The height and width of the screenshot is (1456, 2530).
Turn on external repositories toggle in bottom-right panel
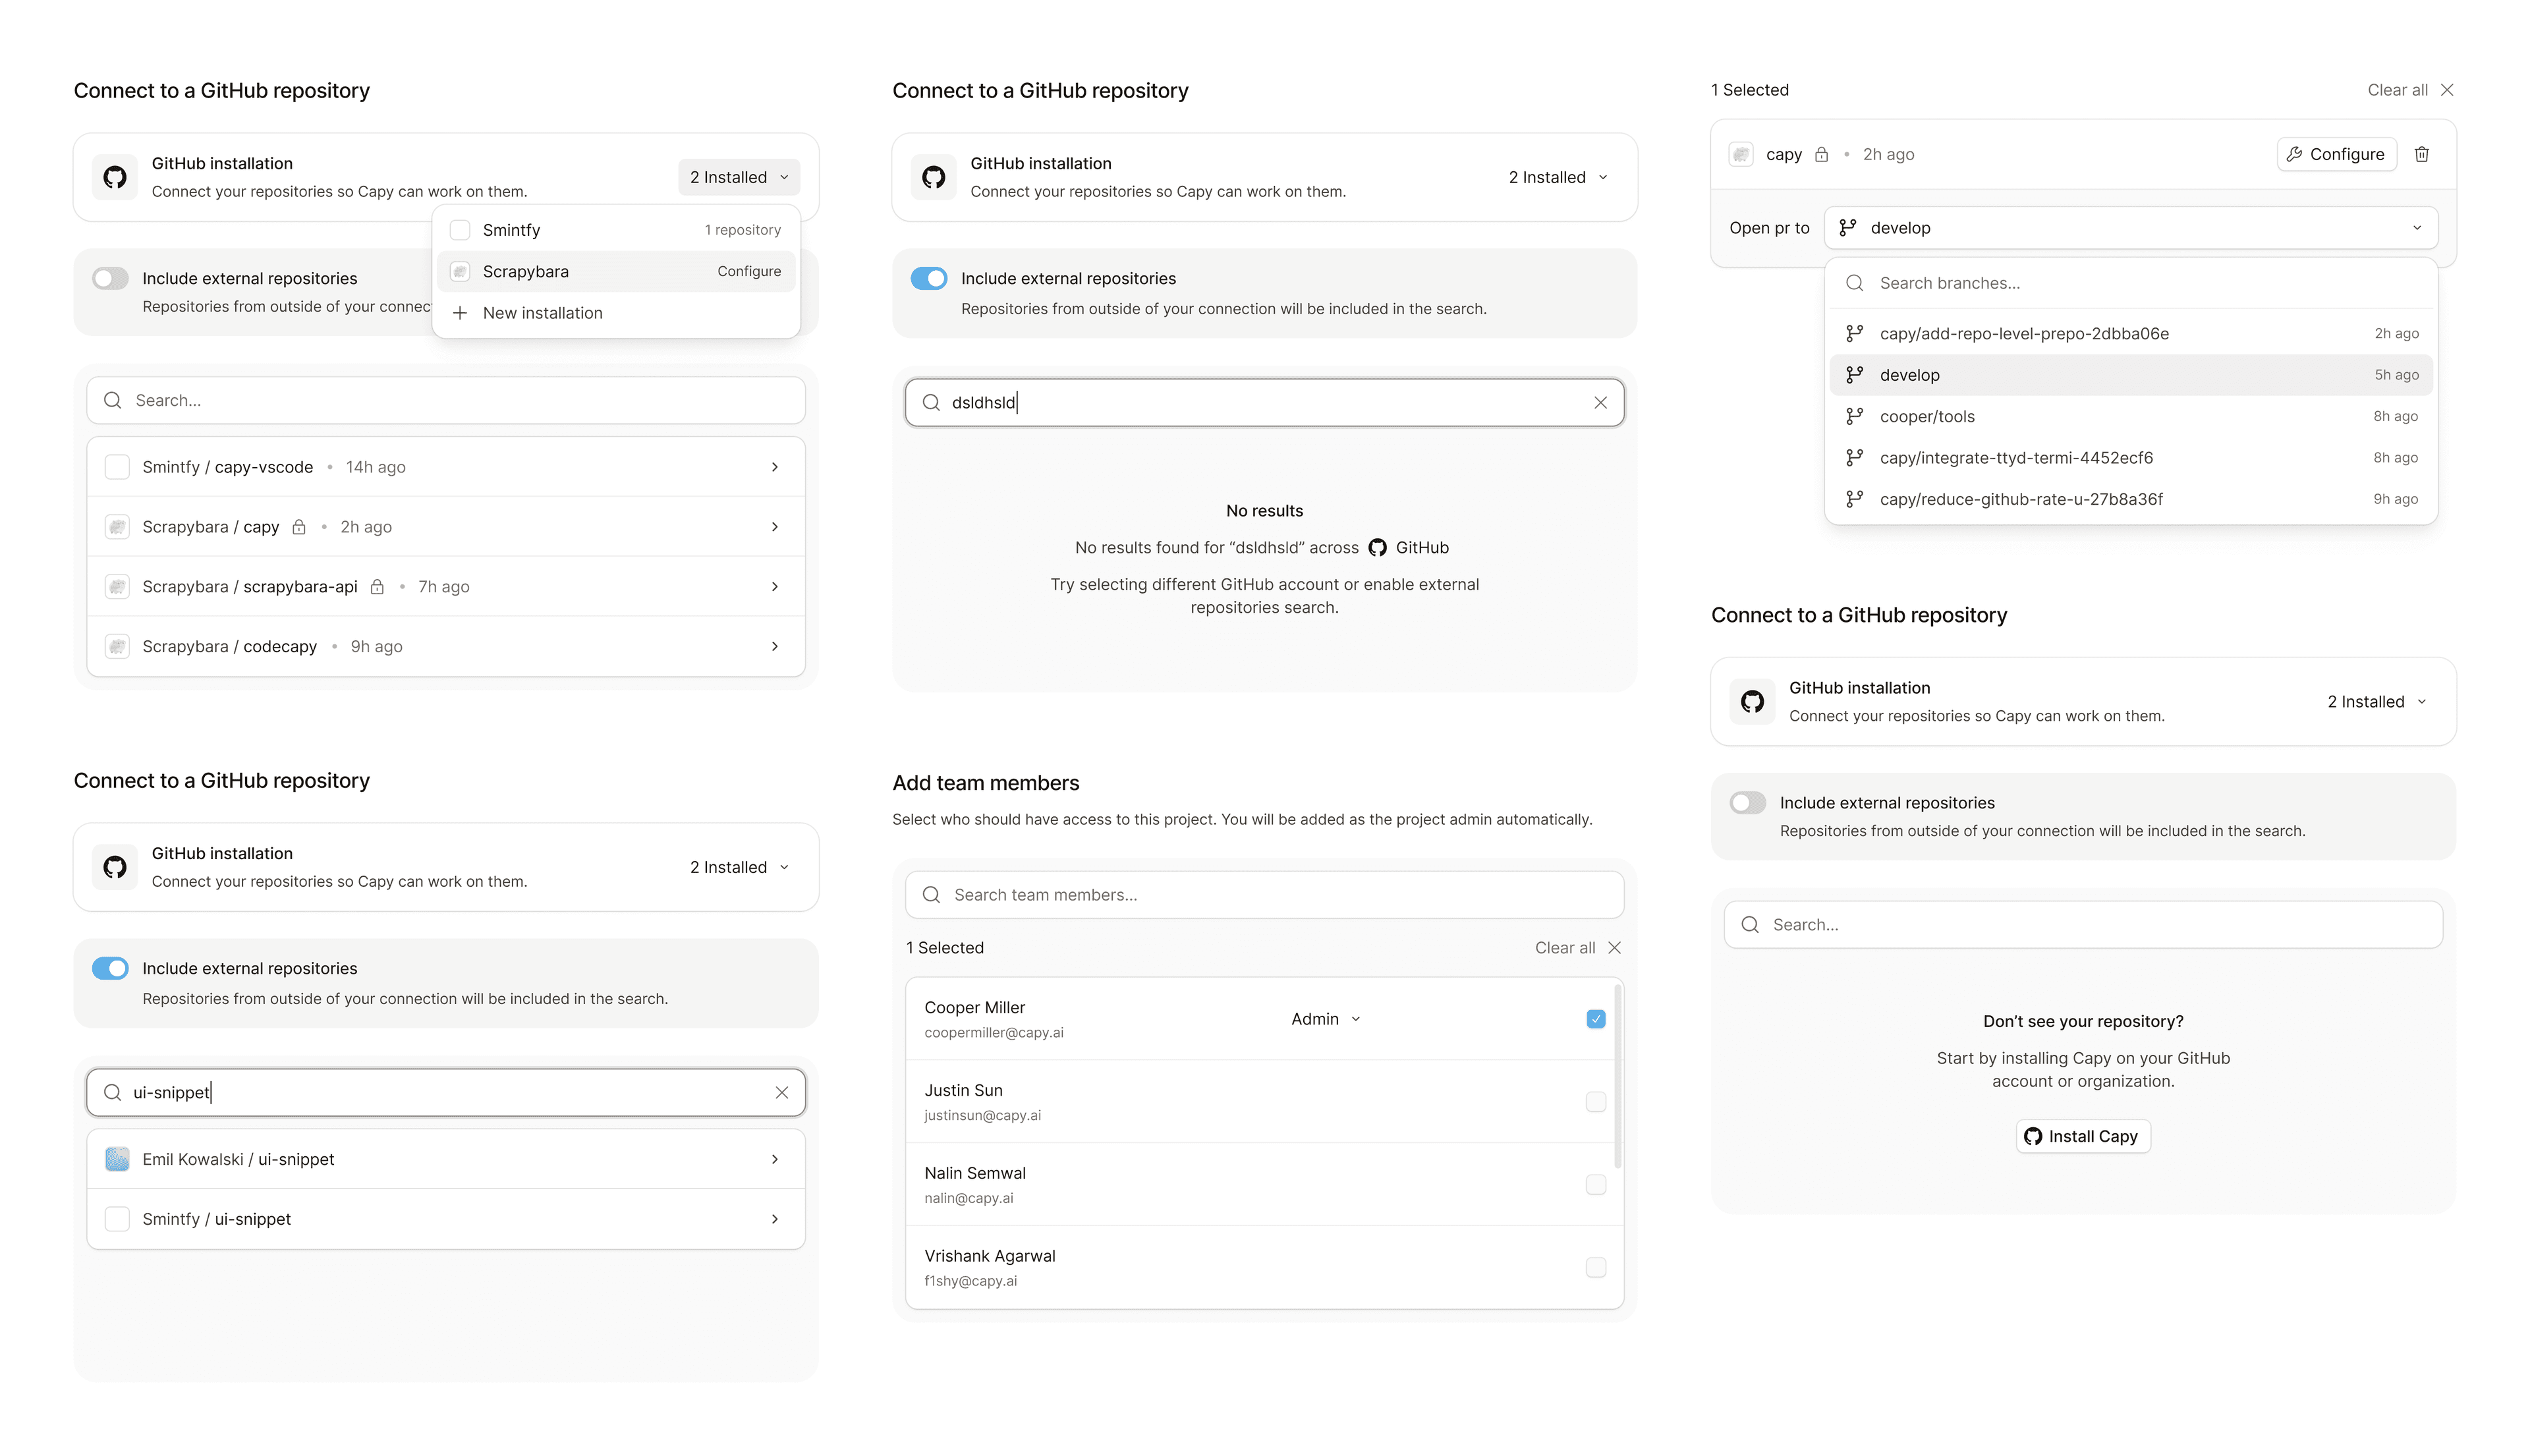pos(1747,802)
